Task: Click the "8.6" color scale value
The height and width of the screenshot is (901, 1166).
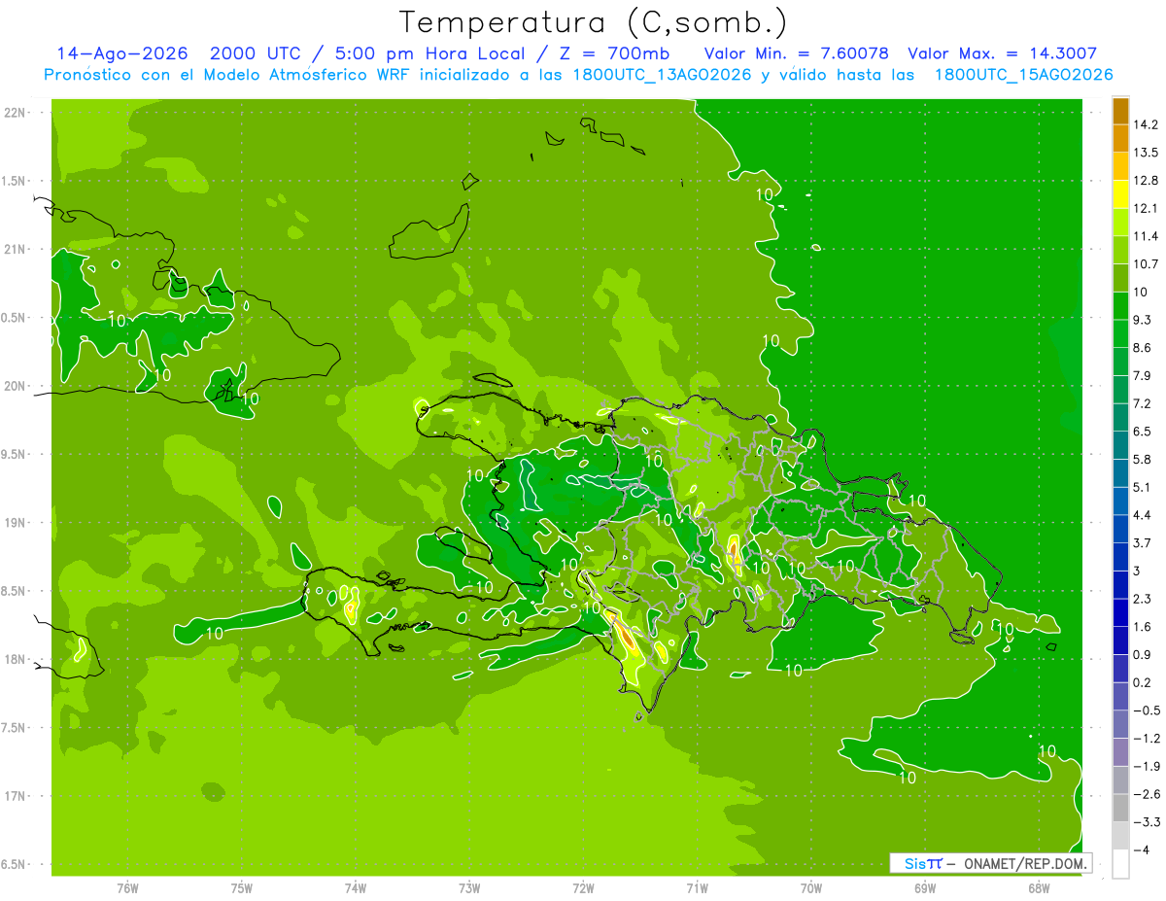Action: [1143, 348]
